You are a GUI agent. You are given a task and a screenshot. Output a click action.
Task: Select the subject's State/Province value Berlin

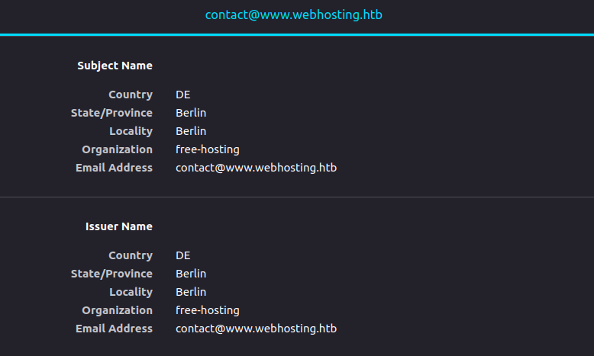coord(191,113)
